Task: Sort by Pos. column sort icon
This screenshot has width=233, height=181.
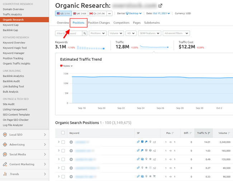Action: pyautogui.click(x=173, y=133)
